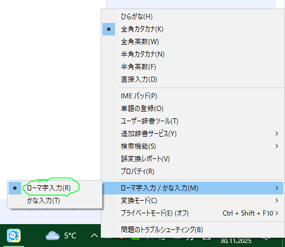285x247 pixels.
Task: Expand 追加辞書サービス(Y) submenu
Action: 193,134
